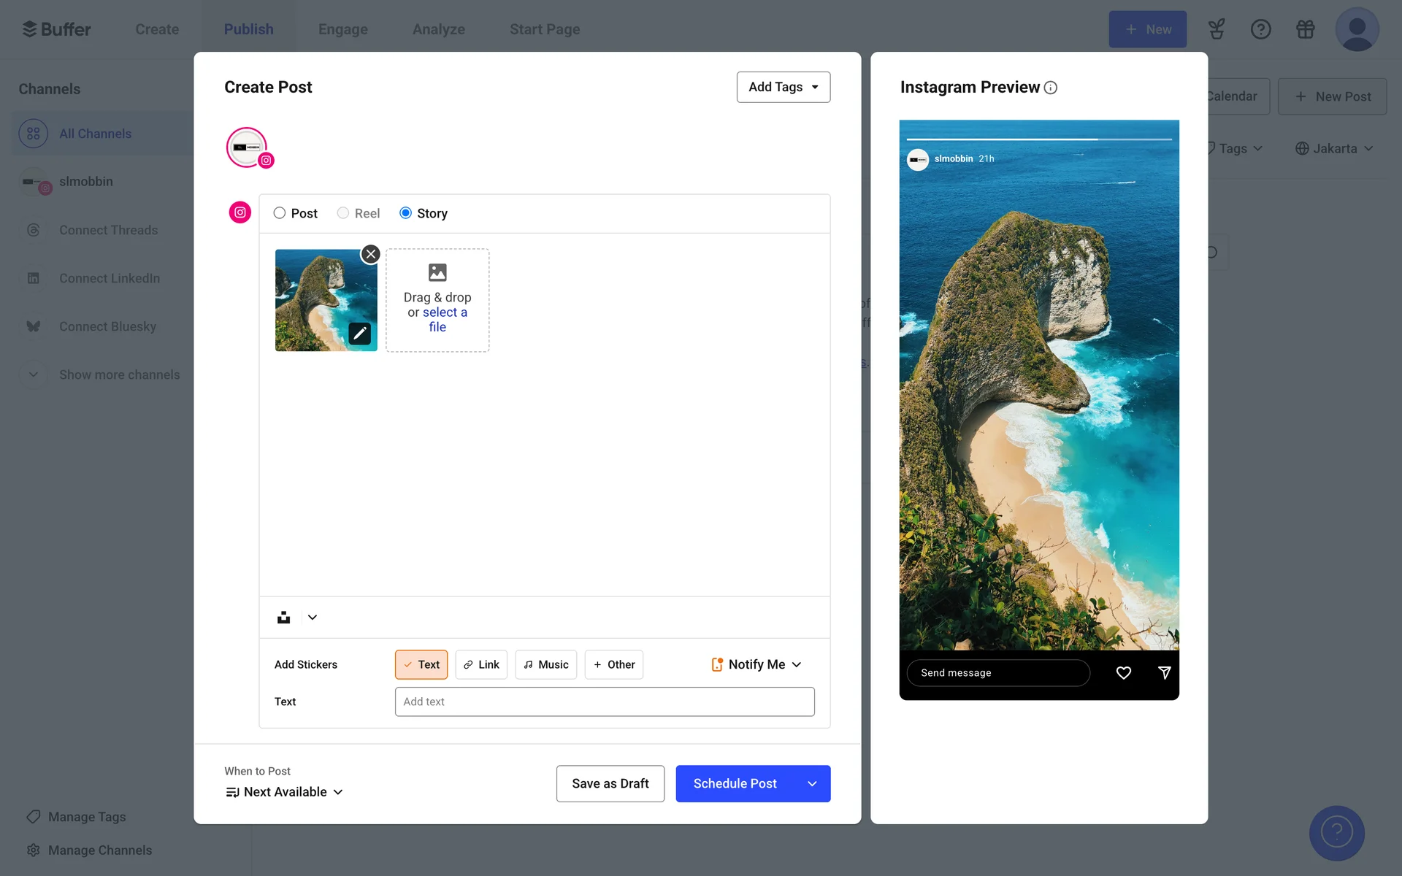Edit the uploaded image with pencil icon
The height and width of the screenshot is (876, 1402).
(x=359, y=334)
